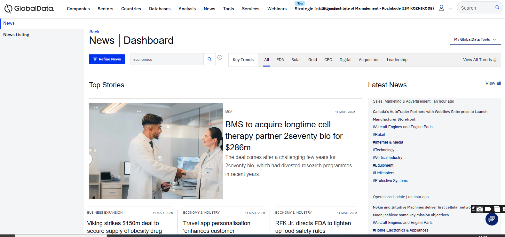Open the BMS handshake story thumbnail

(156, 151)
